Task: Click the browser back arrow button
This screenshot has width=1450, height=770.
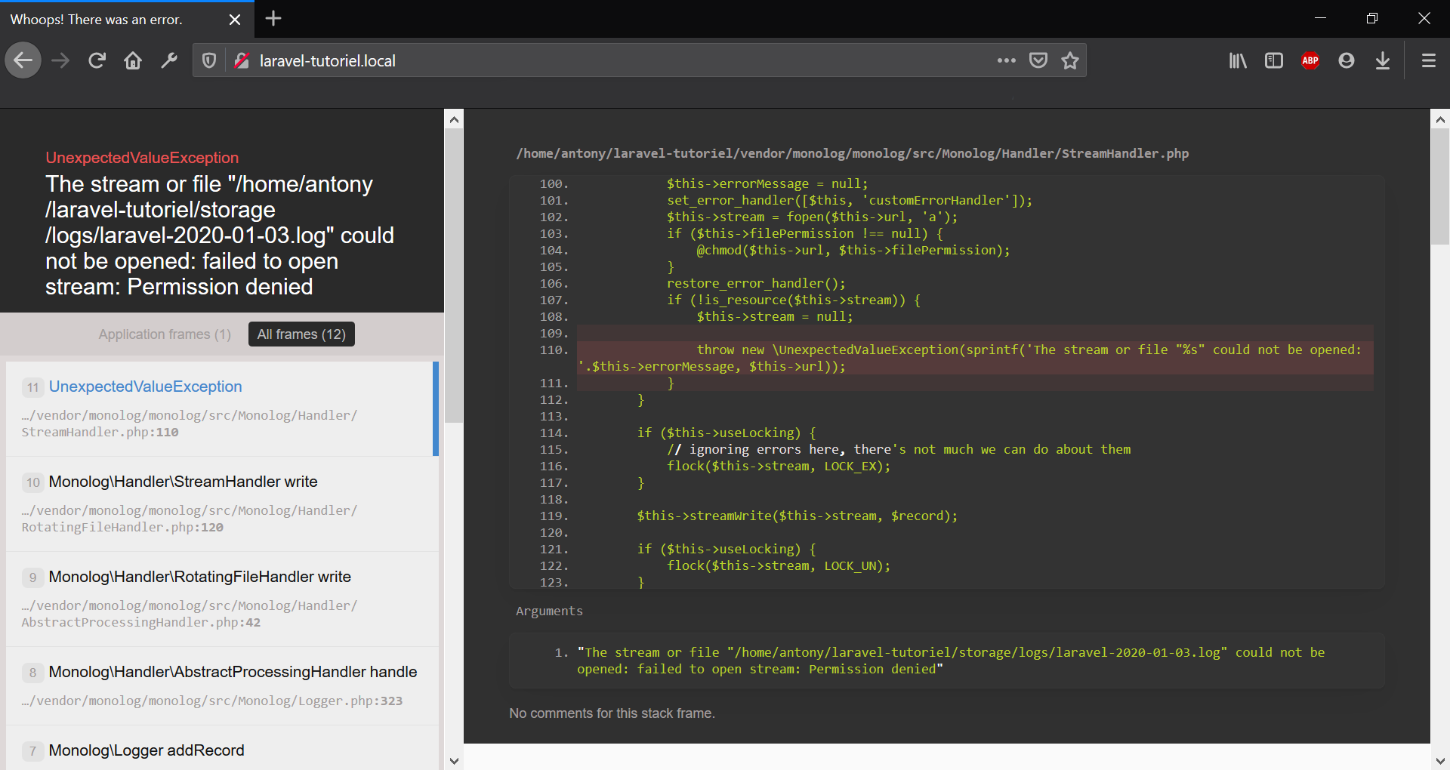Action: [x=23, y=60]
